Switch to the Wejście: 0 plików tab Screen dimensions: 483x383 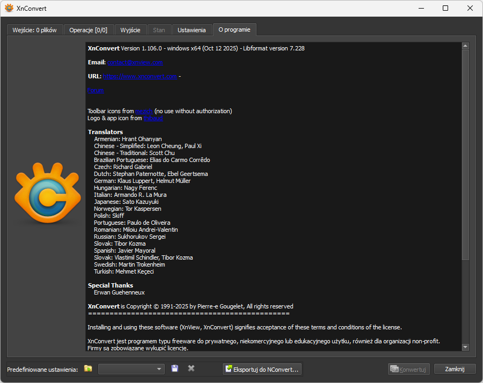pyautogui.click(x=35, y=30)
